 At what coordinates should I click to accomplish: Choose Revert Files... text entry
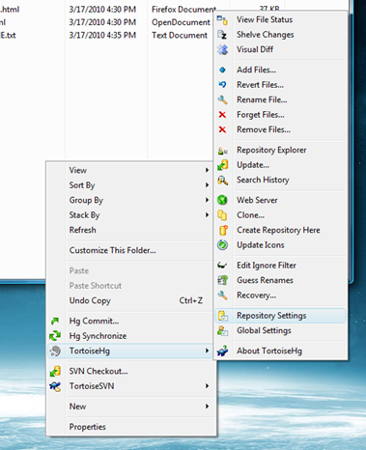[x=260, y=85]
